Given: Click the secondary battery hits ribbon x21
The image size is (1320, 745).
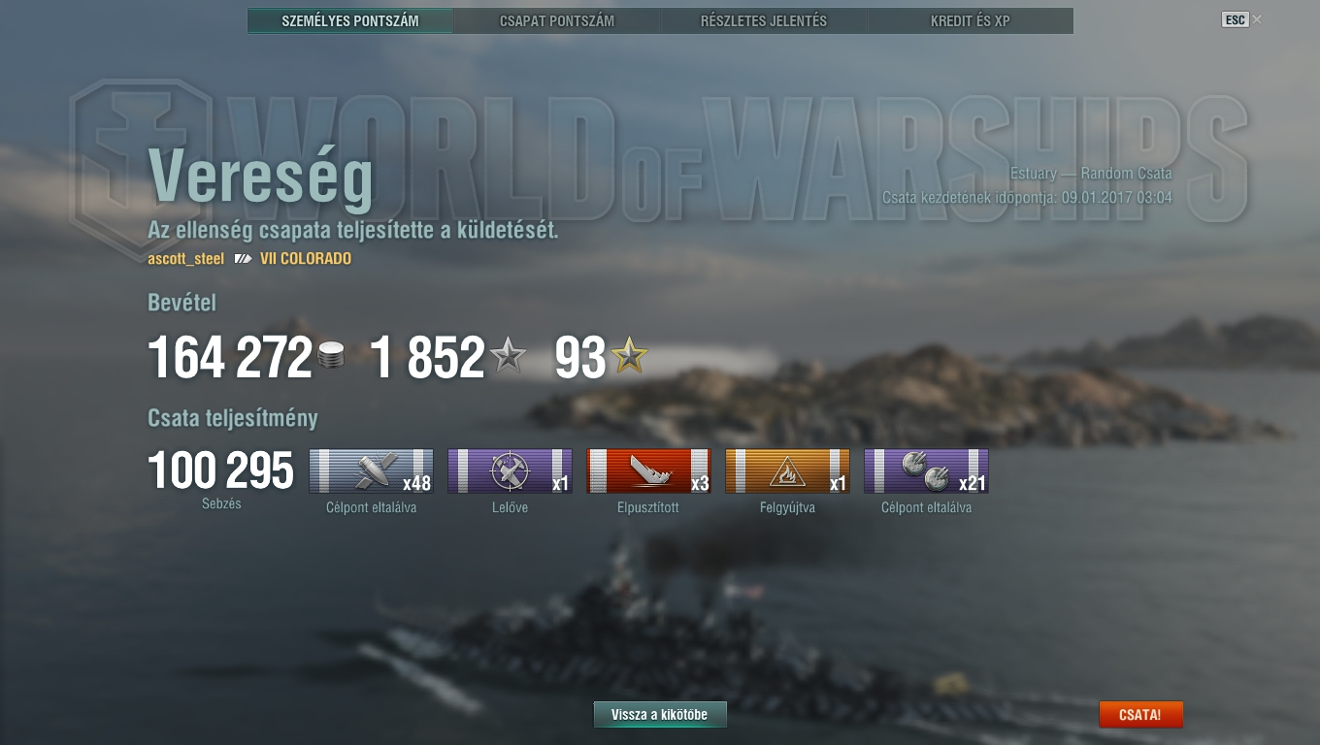Looking at the screenshot, I should click(926, 471).
